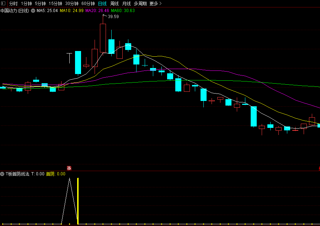Click the MA60: 30.63 indicator label
Viewport: 320px width, 226px height.
pyautogui.click(x=123, y=11)
